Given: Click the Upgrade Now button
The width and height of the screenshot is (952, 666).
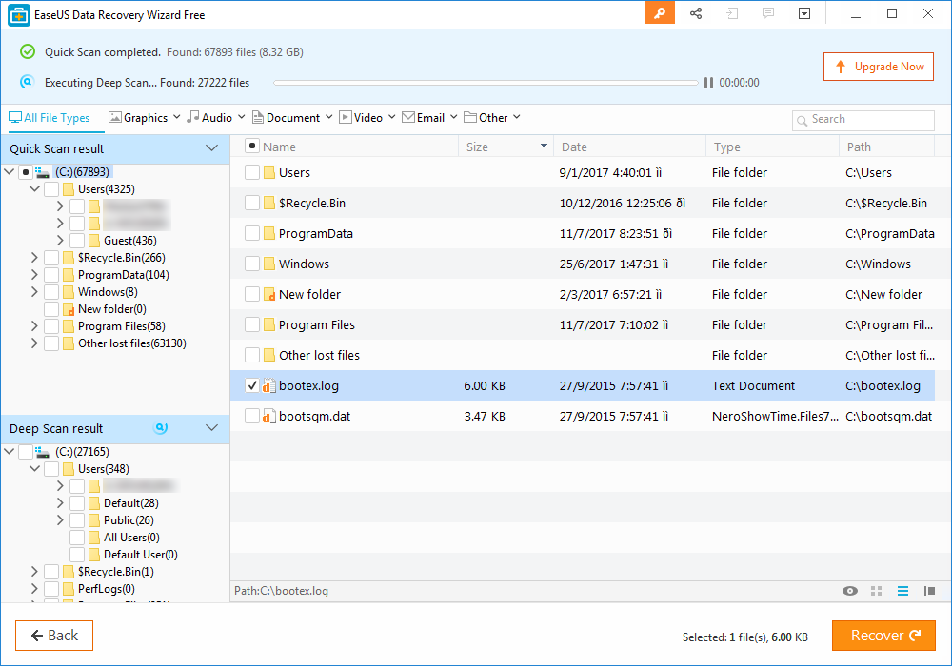Looking at the screenshot, I should pos(879,67).
